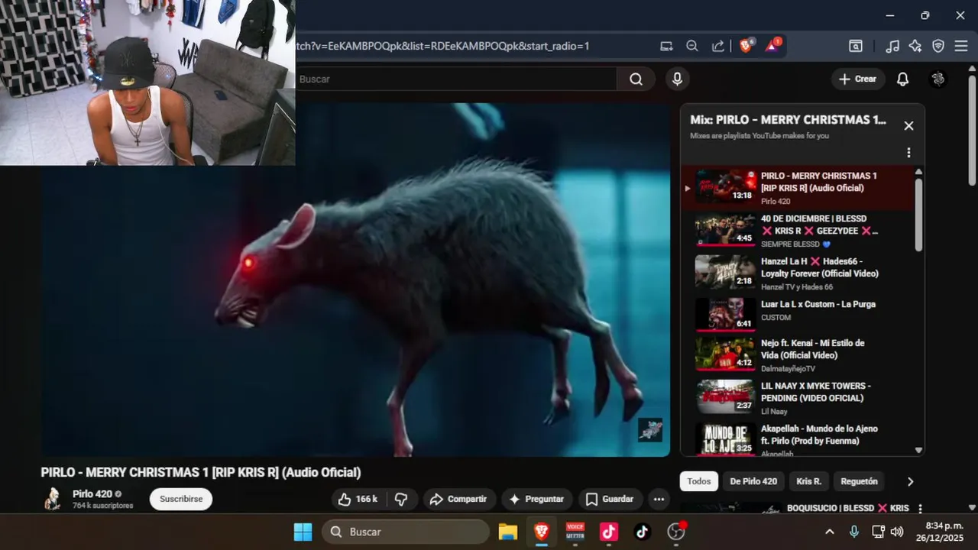Open the Brave hamburger main menu
978x550 pixels.
[961, 46]
